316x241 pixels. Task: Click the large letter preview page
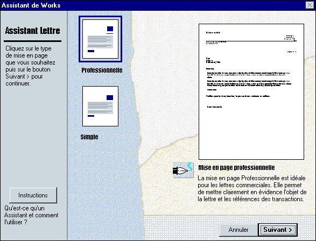251,91
